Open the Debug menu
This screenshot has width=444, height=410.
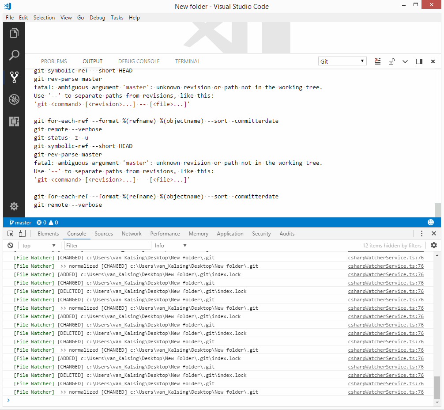coord(97,18)
